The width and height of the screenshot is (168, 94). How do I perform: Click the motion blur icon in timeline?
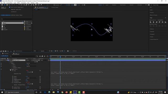tap(45, 56)
